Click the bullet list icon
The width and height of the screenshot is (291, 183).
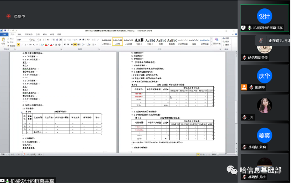[x=65, y=40]
